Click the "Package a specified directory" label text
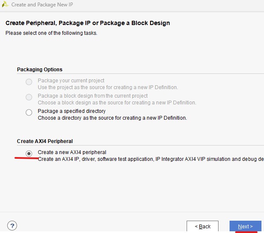 click(x=71, y=111)
